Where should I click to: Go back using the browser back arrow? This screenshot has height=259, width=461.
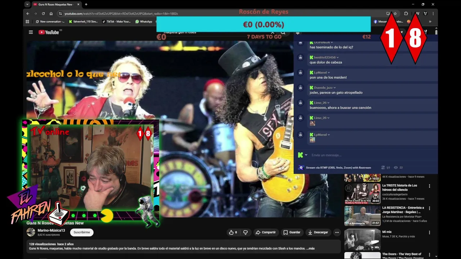click(x=28, y=13)
